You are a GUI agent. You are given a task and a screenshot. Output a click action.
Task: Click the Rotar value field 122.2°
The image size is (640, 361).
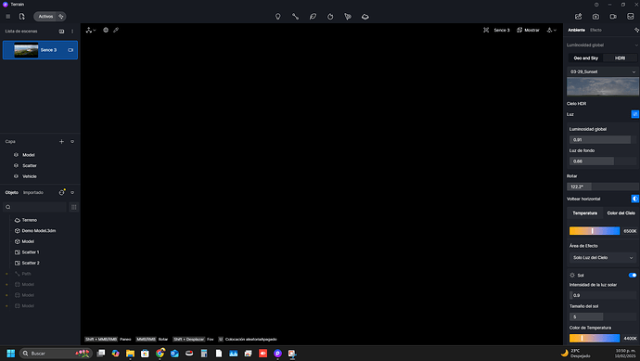pos(603,187)
